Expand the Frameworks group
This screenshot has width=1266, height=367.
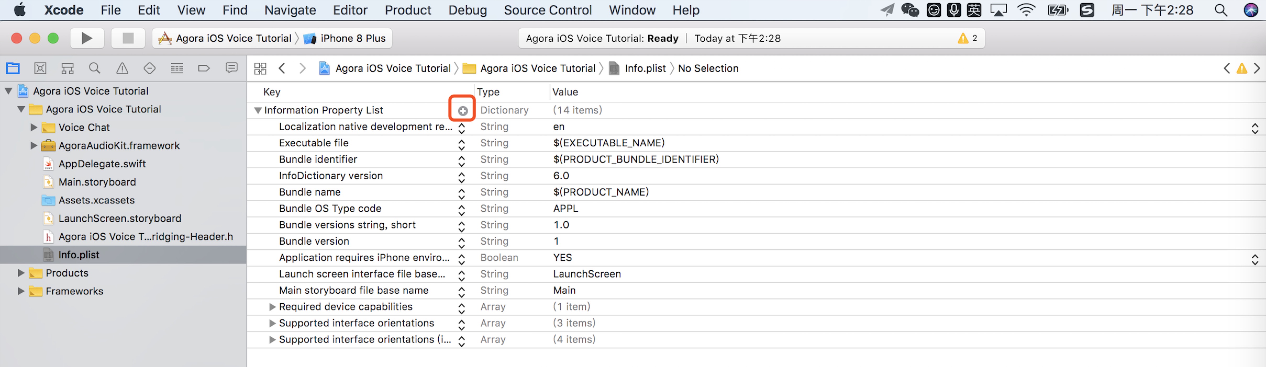[21, 291]
